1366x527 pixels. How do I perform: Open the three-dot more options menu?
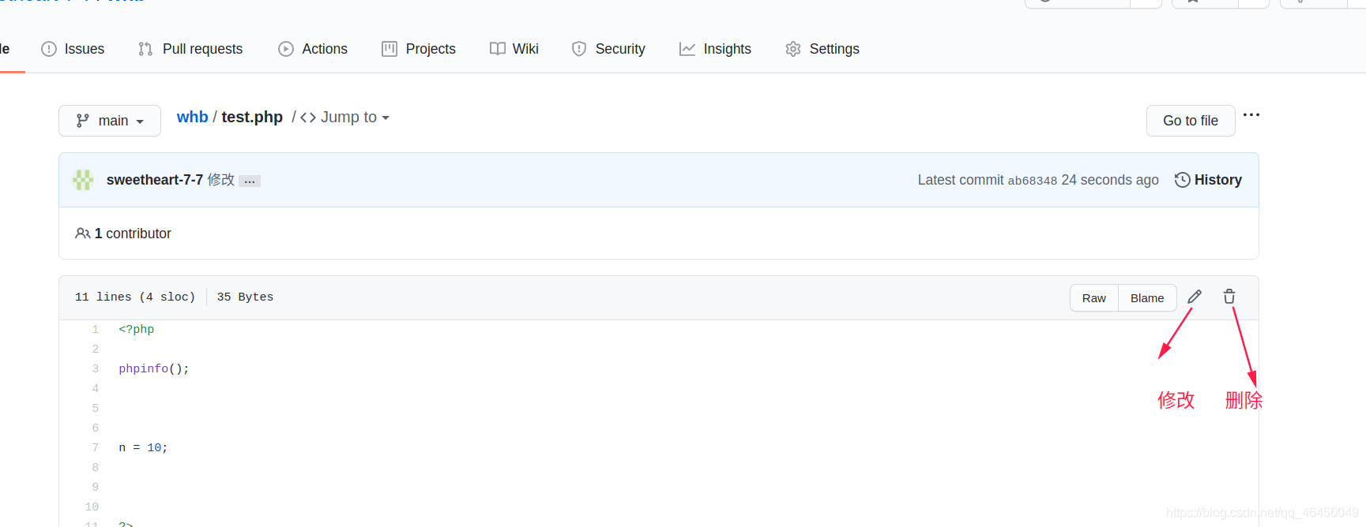click(1251, 115)
